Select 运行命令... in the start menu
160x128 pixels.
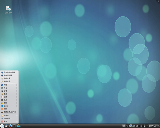coord(9,118)
